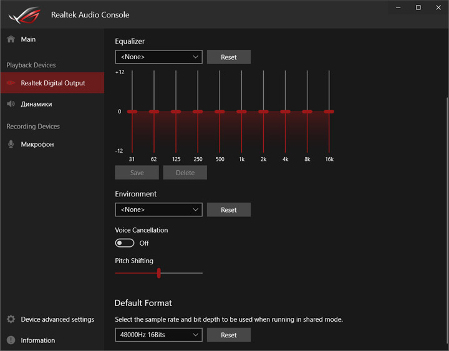
Task: Click the Pitch Shifting slider handle
Action: pyautogui.click(x=159, y=273)
